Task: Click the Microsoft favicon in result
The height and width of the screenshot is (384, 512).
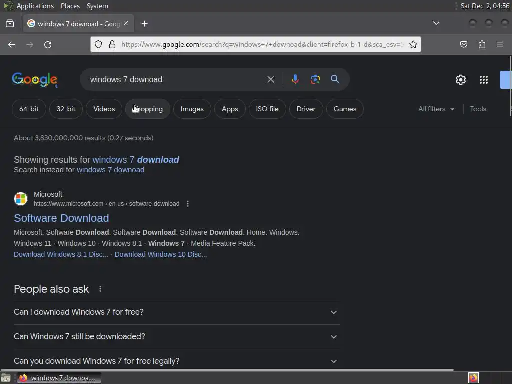Action: coord(21,199)
